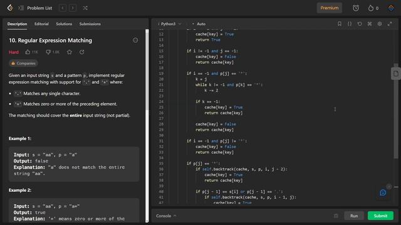Open the chat assistant bubble icon
Viewport: 401px width, 225px height.
tap(383, 192)
